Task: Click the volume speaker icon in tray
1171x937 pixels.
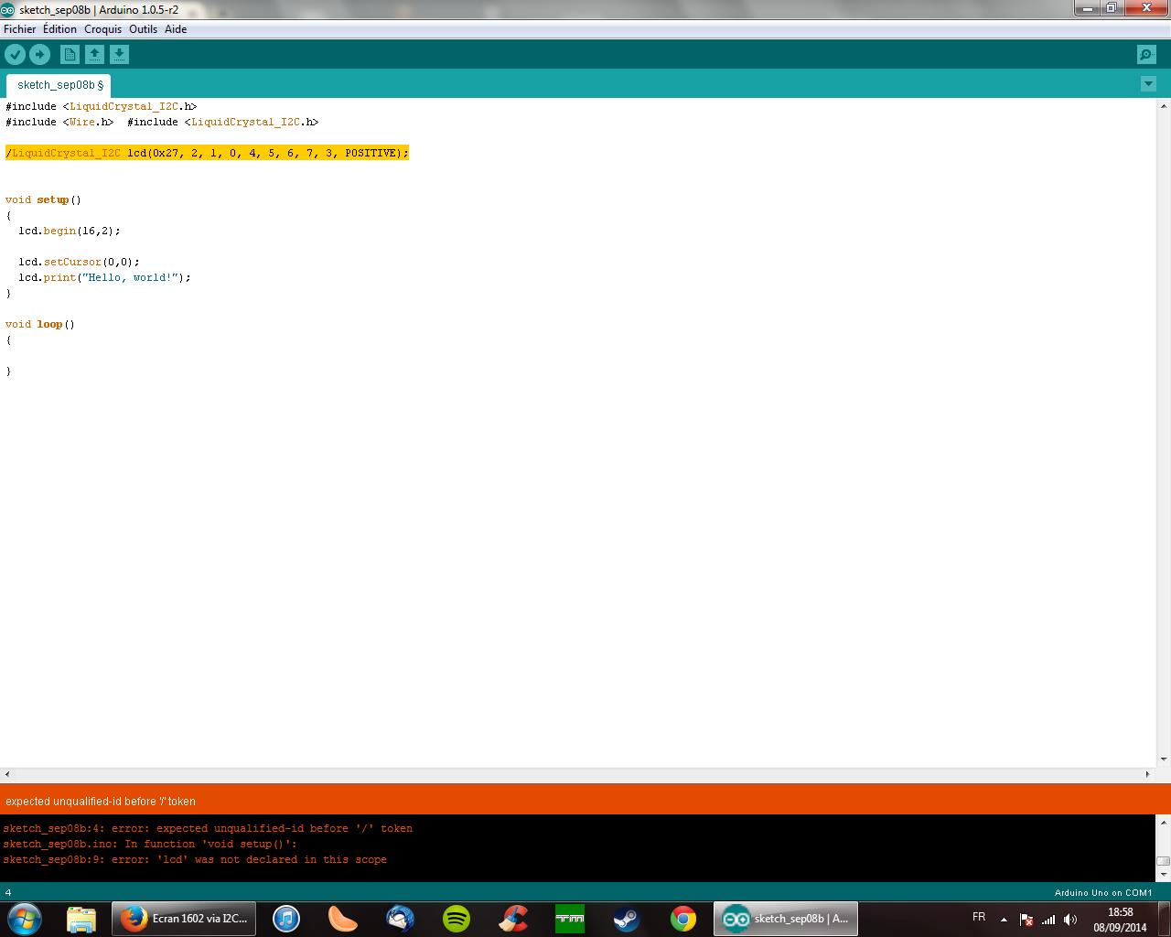Action: (1070, 920)
